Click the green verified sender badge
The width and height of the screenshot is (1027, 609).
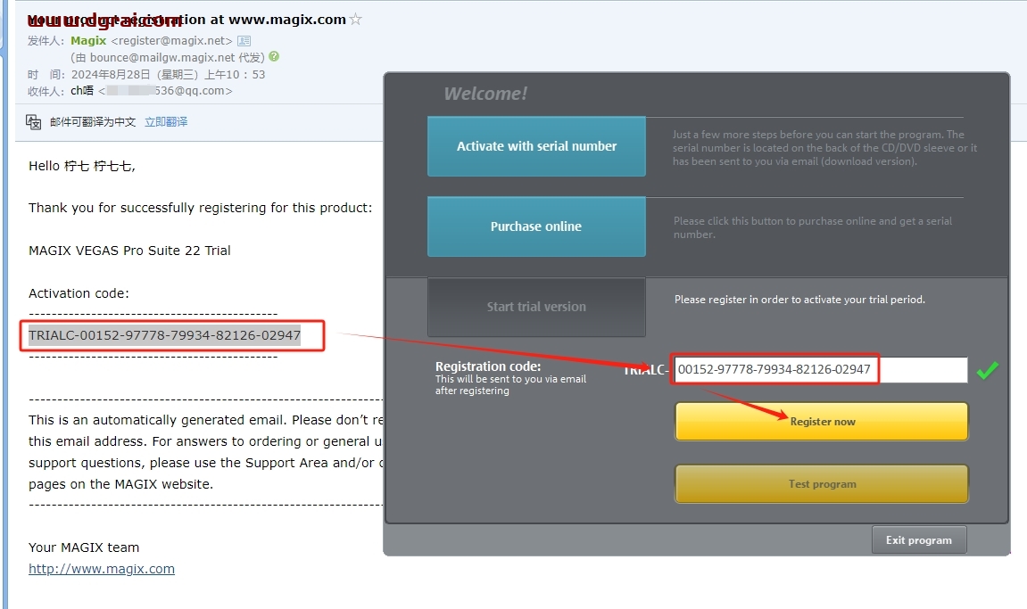point(274,56)
